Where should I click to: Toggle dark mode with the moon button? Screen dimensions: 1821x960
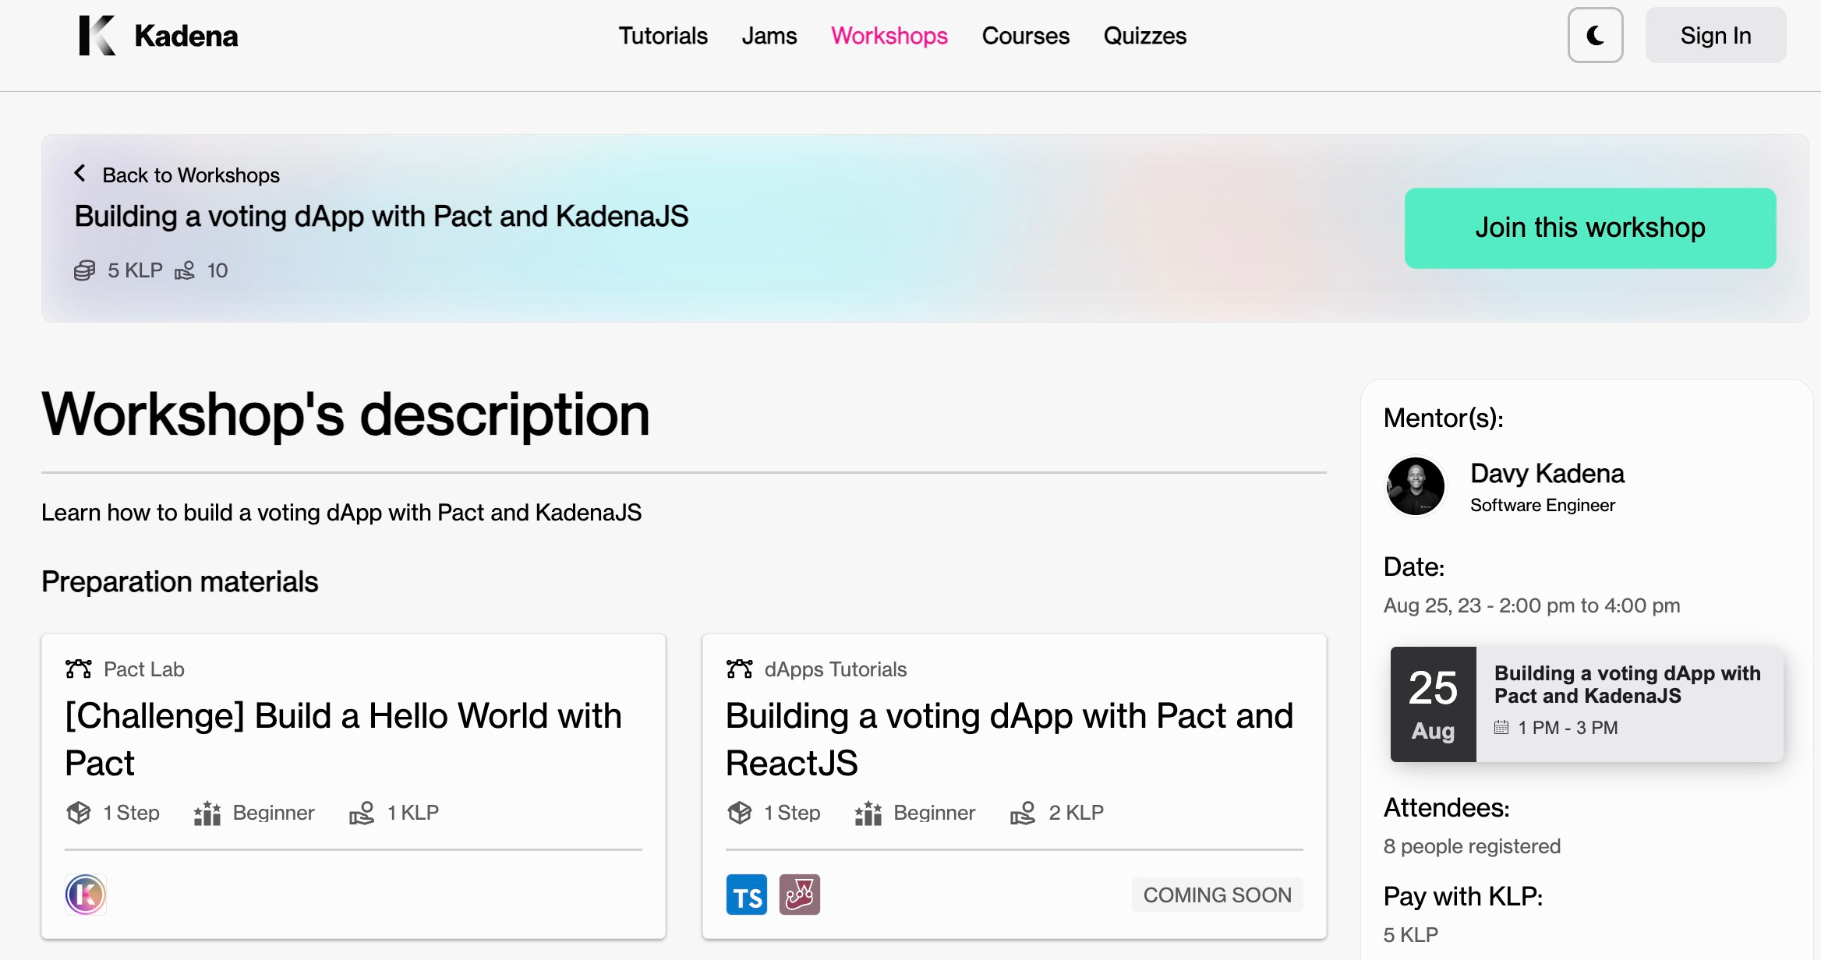[x=1595, y=35]
